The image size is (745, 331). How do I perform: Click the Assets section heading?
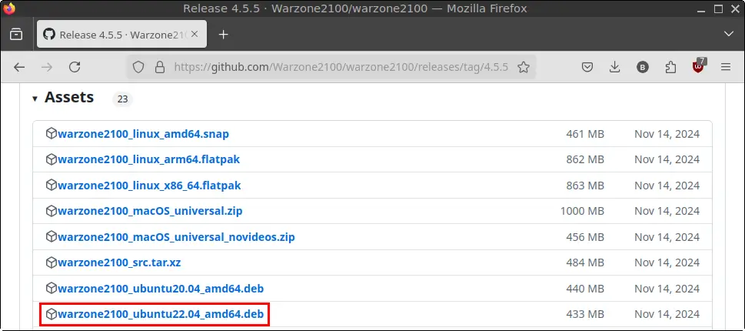(69, 98)
